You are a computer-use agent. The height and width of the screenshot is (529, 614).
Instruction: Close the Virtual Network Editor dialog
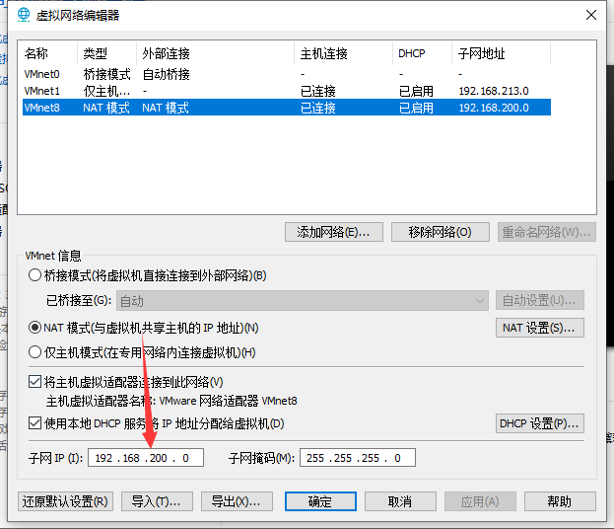tap(590, 16)
